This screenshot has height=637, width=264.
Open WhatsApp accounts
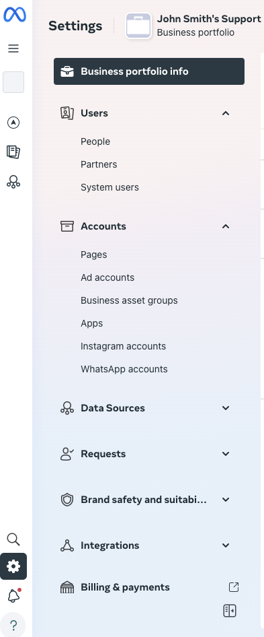pyautogui.click(x=124, y=369)
